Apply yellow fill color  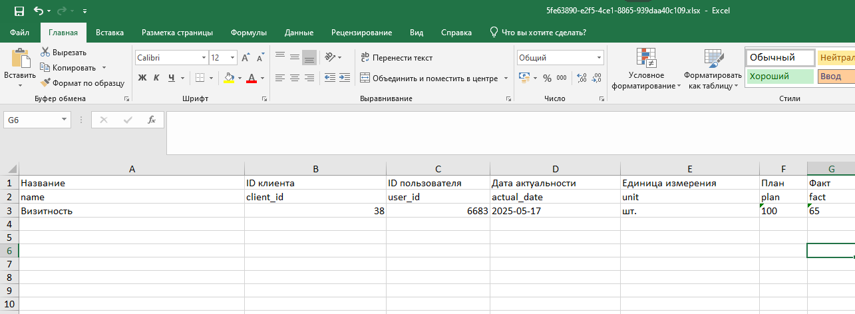(229, 78)
